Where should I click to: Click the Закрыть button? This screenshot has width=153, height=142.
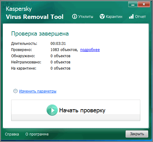137,134
